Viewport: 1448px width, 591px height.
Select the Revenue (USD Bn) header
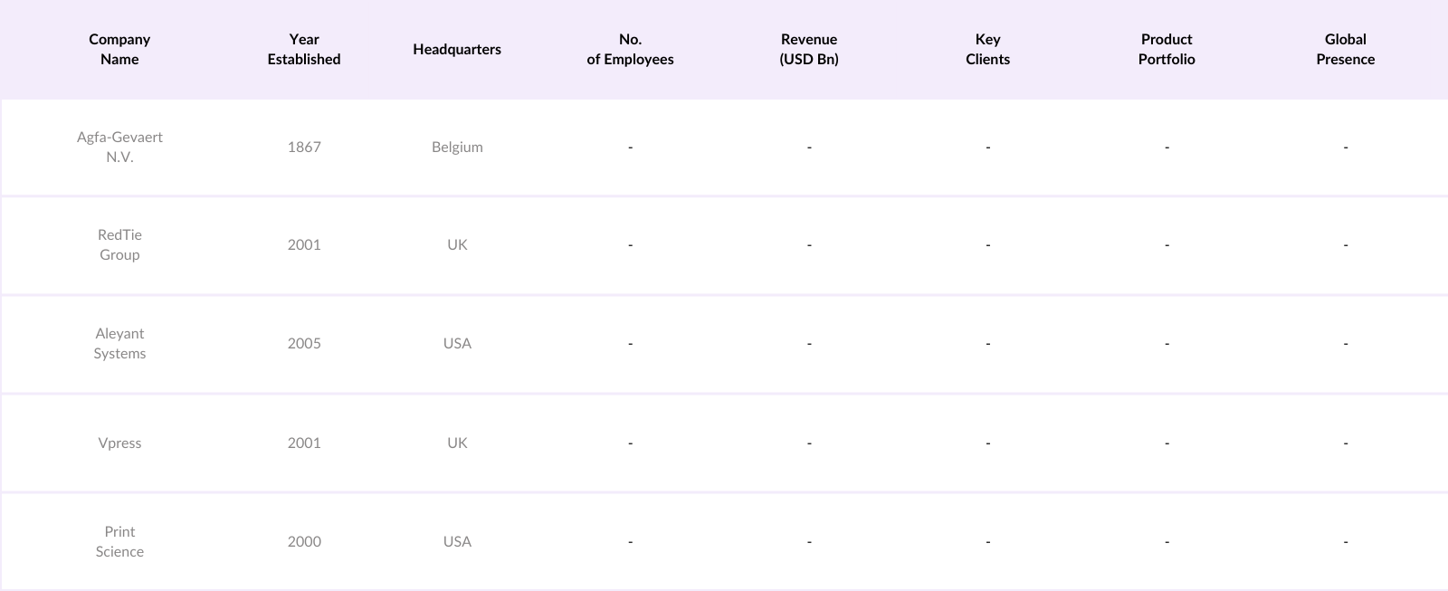pyautogui.click(x=809, y=49)
